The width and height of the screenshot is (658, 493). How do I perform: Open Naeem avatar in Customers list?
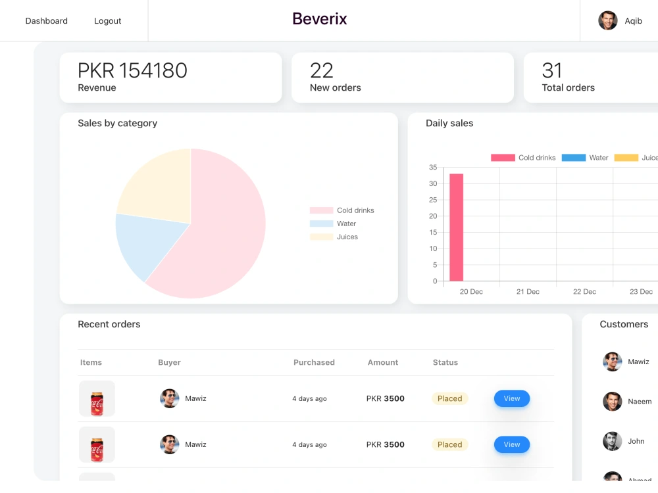tap(612, 402)
